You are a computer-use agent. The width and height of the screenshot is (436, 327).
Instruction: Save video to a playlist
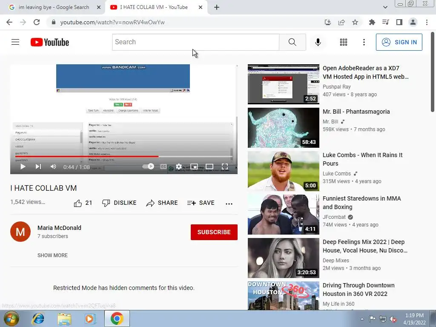tap(201, 203)
